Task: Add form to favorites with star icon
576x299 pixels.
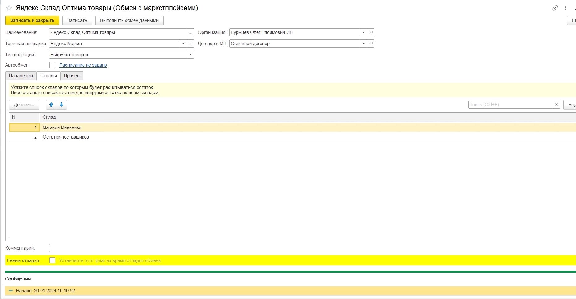Action: (9, 8)
